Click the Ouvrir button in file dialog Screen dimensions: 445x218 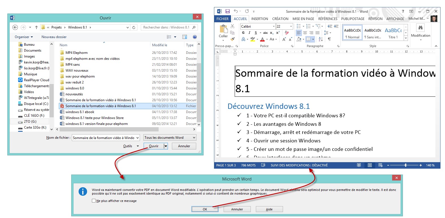point(154,146)
